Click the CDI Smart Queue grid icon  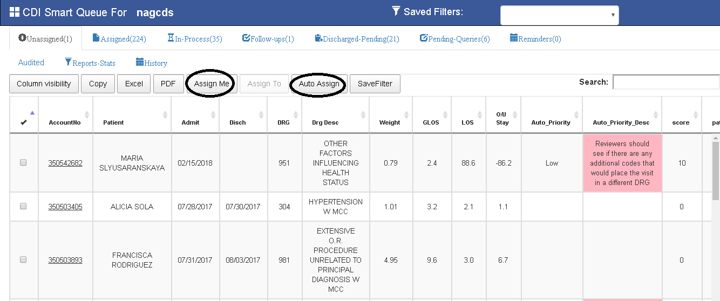coord(15,12)
